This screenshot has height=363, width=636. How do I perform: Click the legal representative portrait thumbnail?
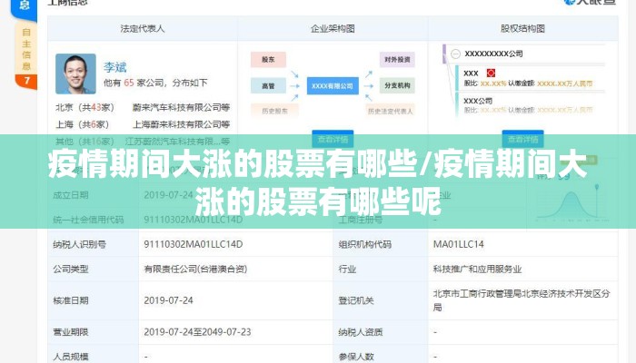tap(75, 74)
